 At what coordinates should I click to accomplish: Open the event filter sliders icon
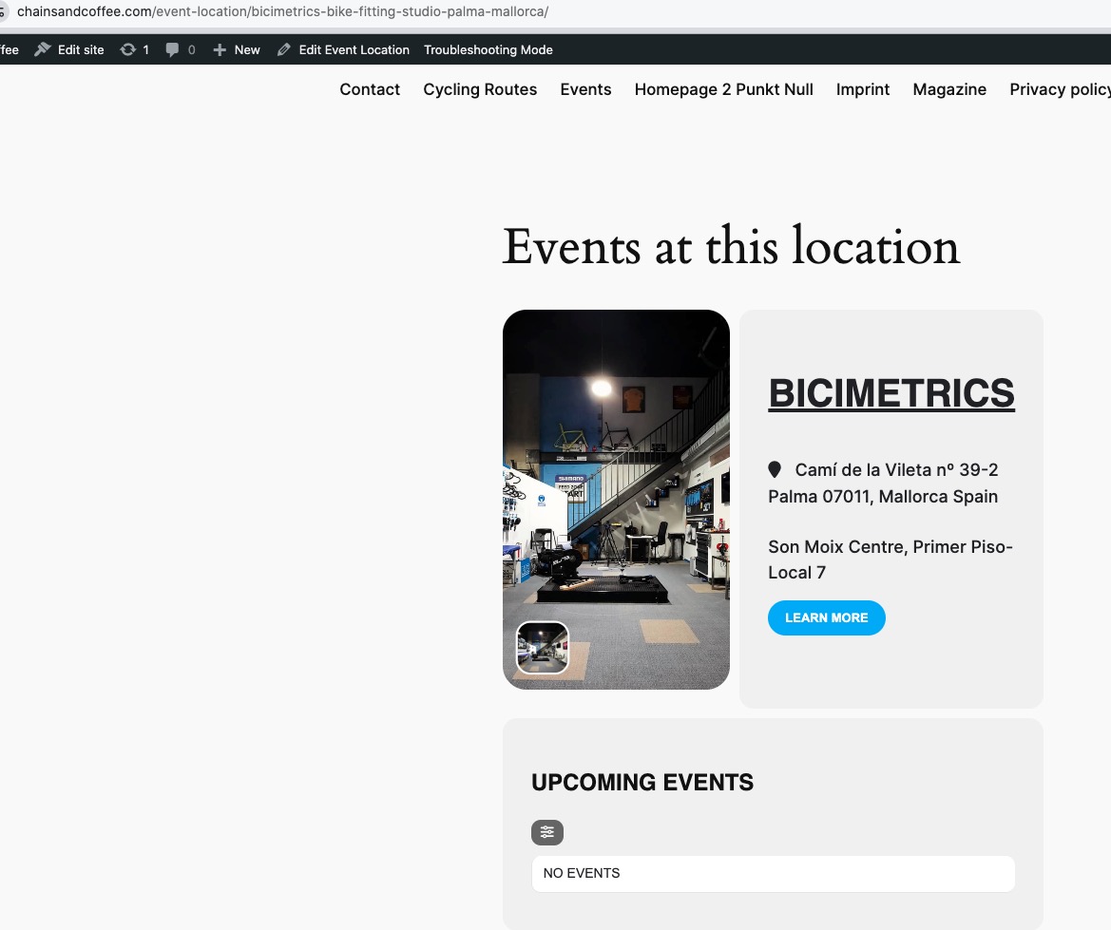pos(547,832)
